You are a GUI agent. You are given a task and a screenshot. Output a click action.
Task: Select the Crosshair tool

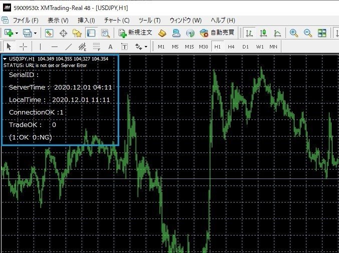tap(23, 46)
